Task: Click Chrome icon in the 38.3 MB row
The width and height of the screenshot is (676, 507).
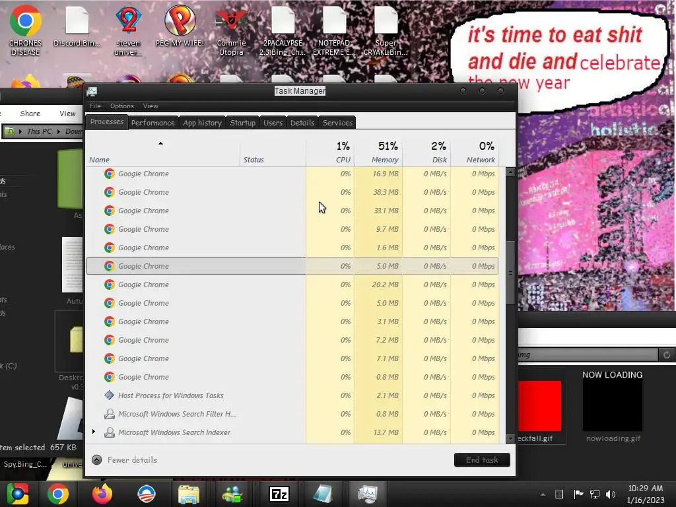Action: click(109, 192)
